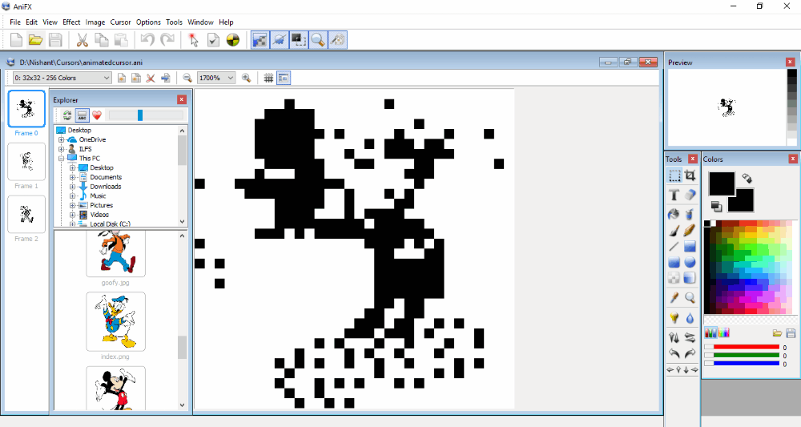801x427 pixels.
Task: Click the blue arrow export image icon
Action: point(166,78)
